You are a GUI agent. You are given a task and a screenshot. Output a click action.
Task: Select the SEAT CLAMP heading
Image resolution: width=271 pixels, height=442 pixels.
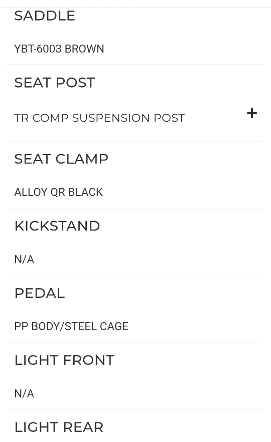[61, 159]
